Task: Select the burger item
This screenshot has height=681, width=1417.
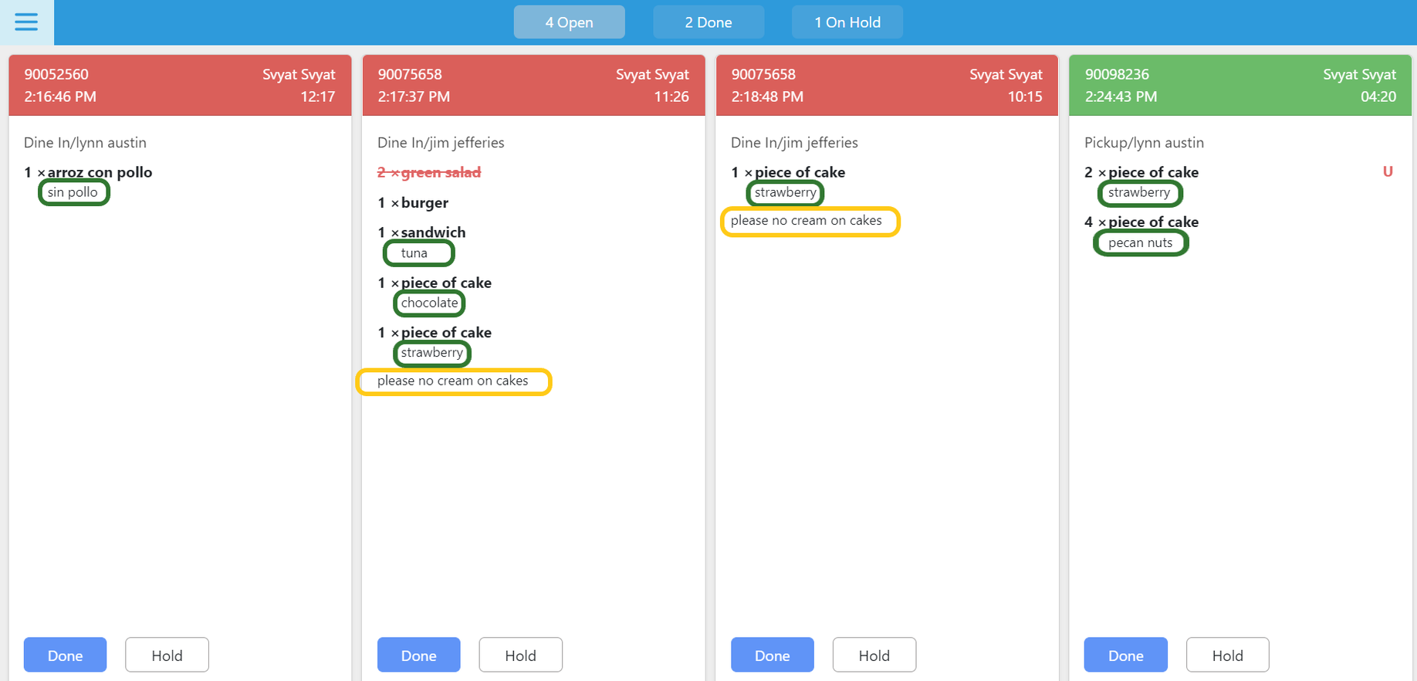Action: tap(413, 202)
